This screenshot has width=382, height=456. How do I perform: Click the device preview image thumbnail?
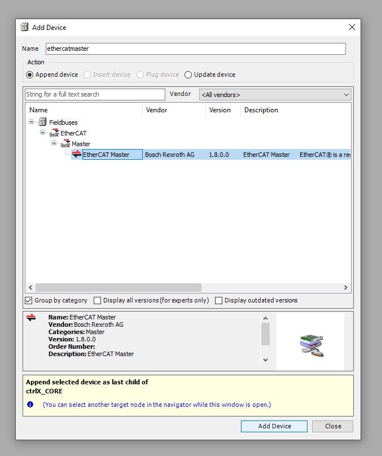click(x=311, y=345)
